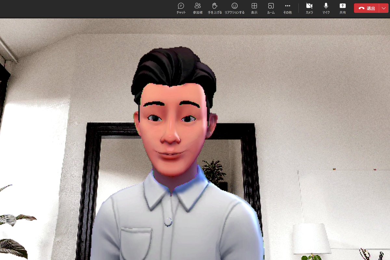This screenshot has width=390, height=260.
Task: Leave the meeting with 退出
Action: tap(367, 8)
